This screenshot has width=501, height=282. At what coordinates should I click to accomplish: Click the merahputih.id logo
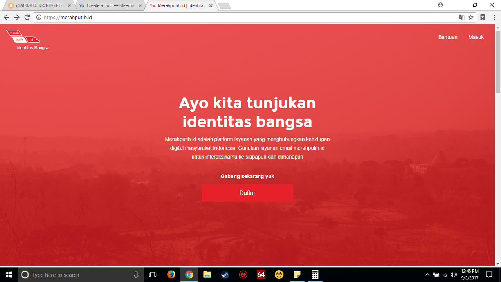click(x=23, y=36)
